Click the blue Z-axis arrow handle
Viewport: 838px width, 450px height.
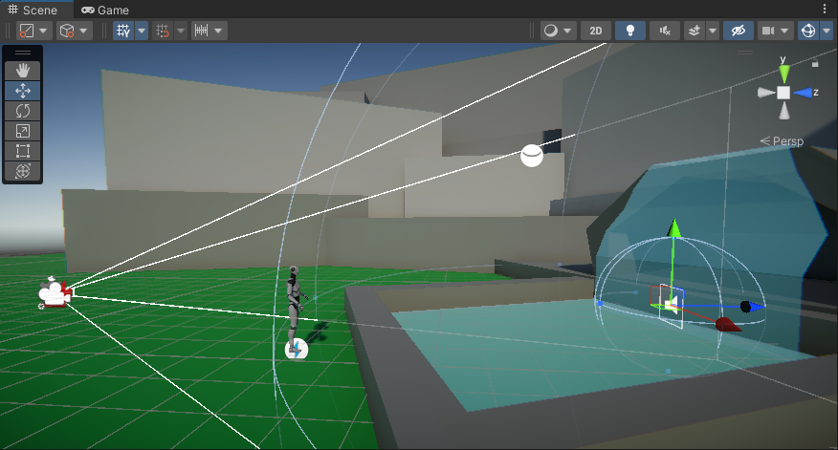pos(756,308)
